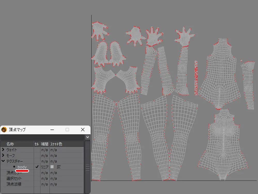Viewport: 258px width, 194px height.
Task: Select the 選択セット row
Action: point(14,178)
